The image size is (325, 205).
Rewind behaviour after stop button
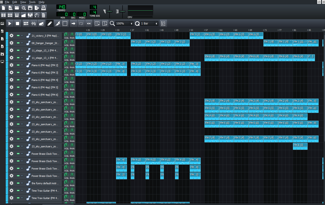[89, 24]
